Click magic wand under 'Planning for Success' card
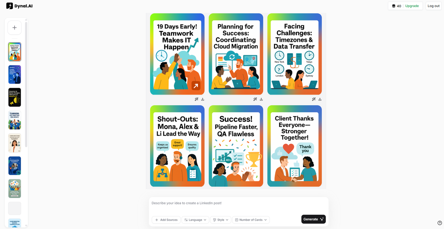This screenshot has height=229, width=444. [x=255, y=99]
